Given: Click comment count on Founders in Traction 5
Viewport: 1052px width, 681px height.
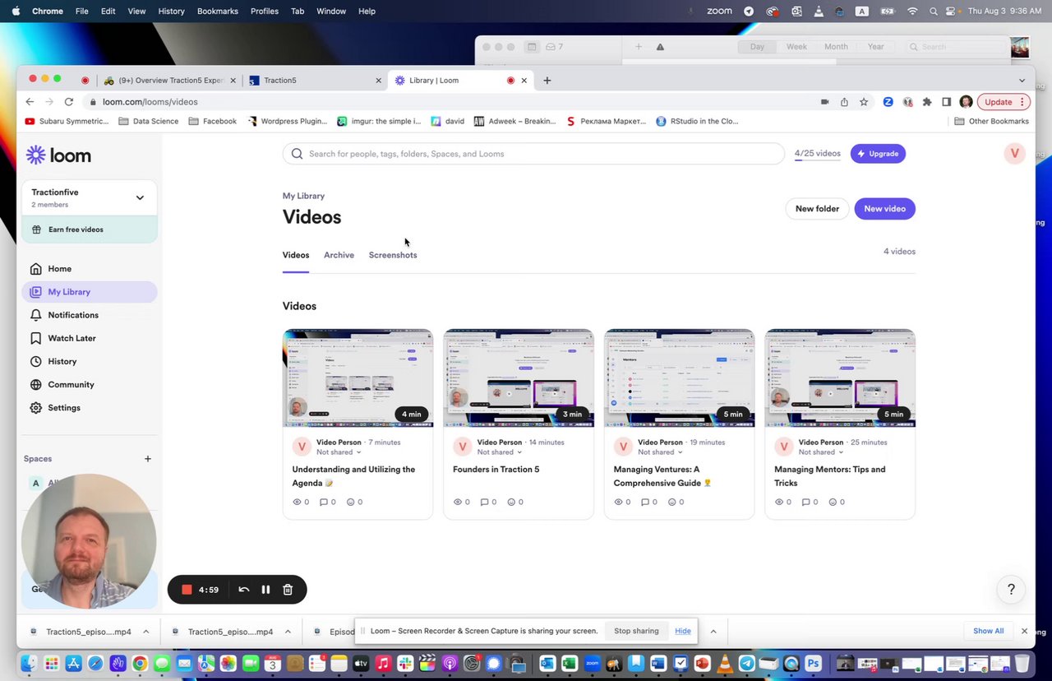Looking at the screenshot, I should [488, 502].
